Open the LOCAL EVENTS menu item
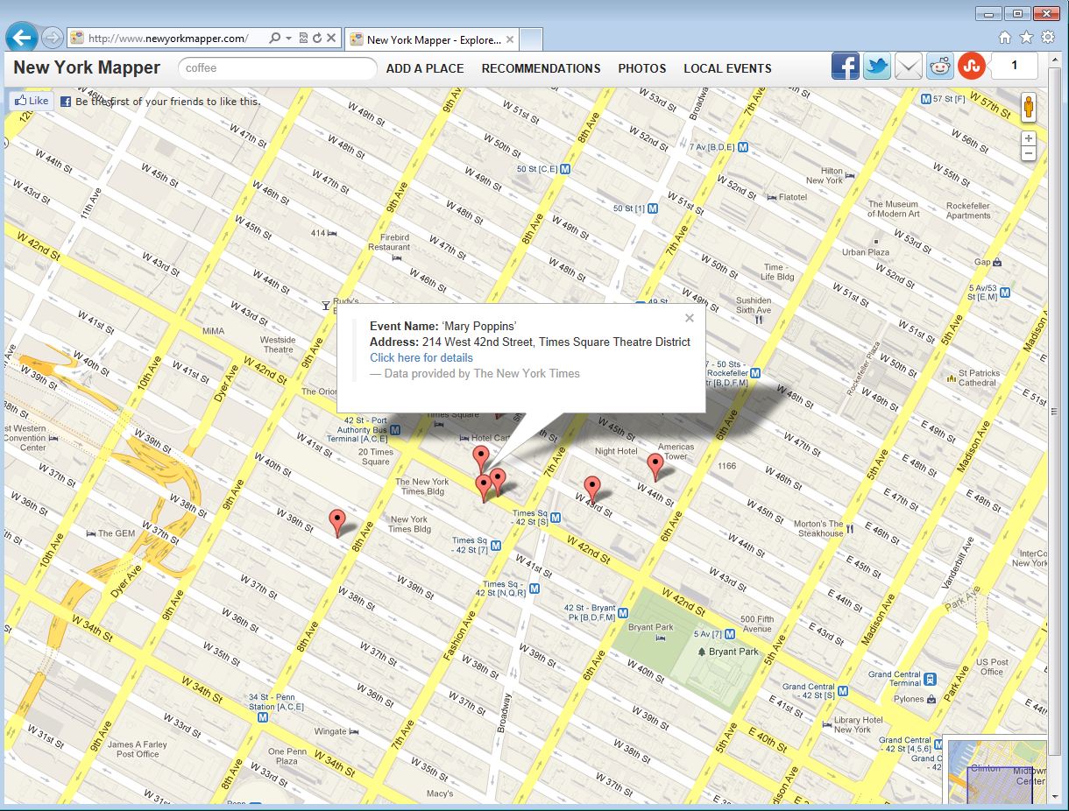Viewport: 1069px width, 811px height. point(727,68)
